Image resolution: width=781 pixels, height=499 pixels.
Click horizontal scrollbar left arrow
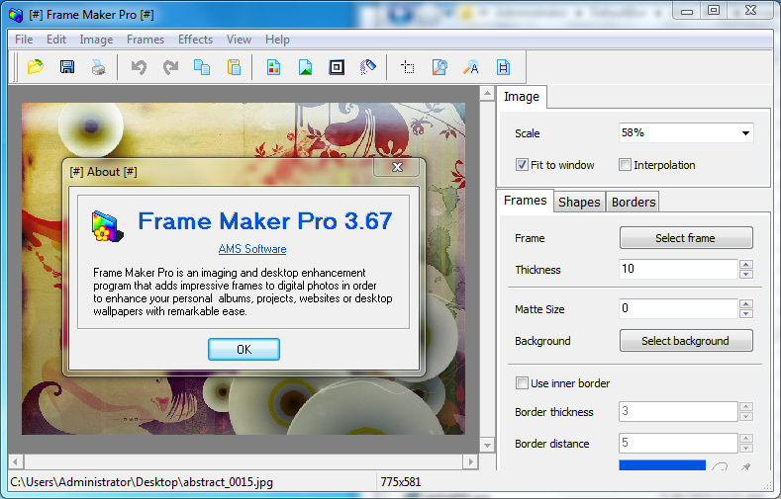click(16, 462)
